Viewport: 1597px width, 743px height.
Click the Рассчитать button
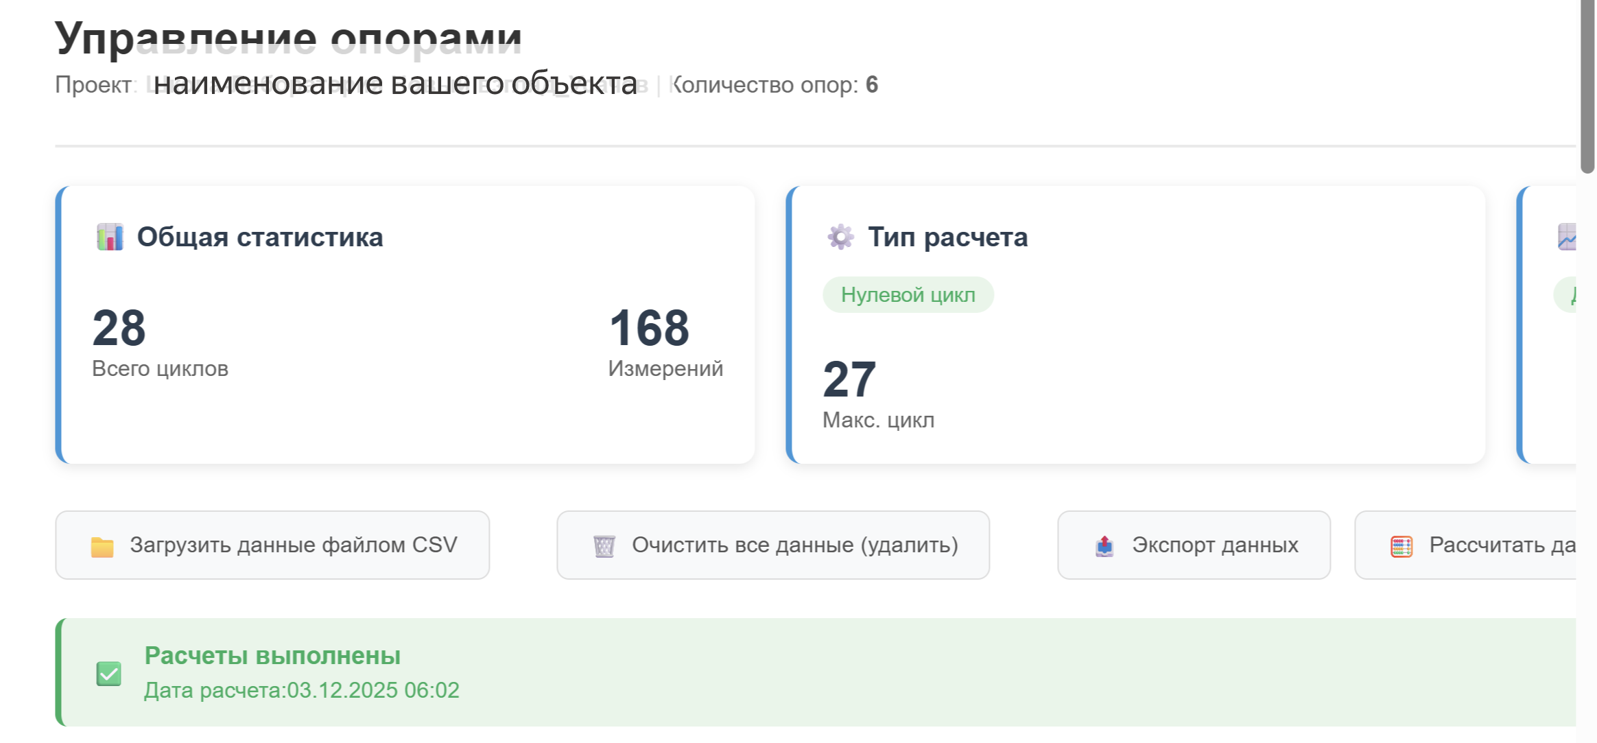click(1475, 545)
